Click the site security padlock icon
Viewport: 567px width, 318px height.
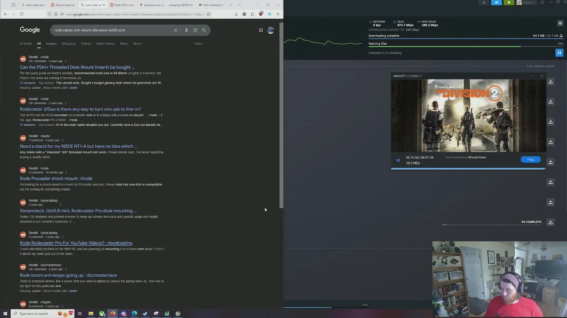coord(55,14)
